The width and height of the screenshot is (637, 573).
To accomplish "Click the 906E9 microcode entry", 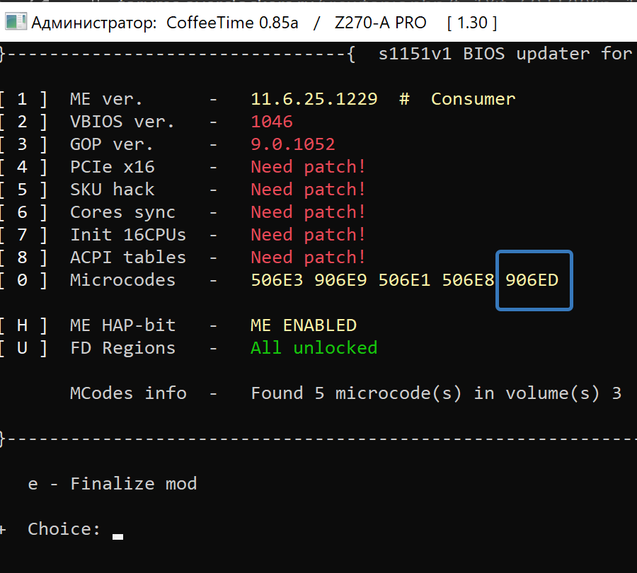I will 341,280.
